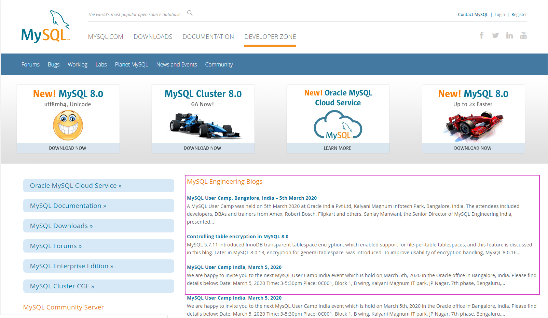Click the Contact MySQL link
The width and height of the screenshot is (548, 318).
click(473, 15)
